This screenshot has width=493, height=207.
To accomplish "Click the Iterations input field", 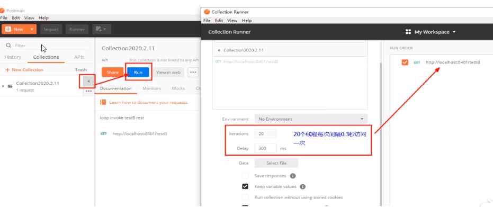I will (265, 133).
